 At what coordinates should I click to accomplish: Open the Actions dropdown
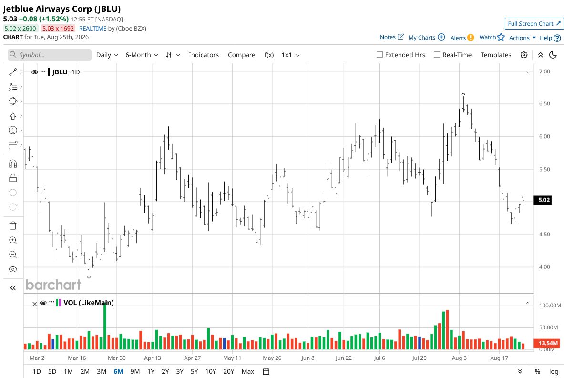click(522, 38)
